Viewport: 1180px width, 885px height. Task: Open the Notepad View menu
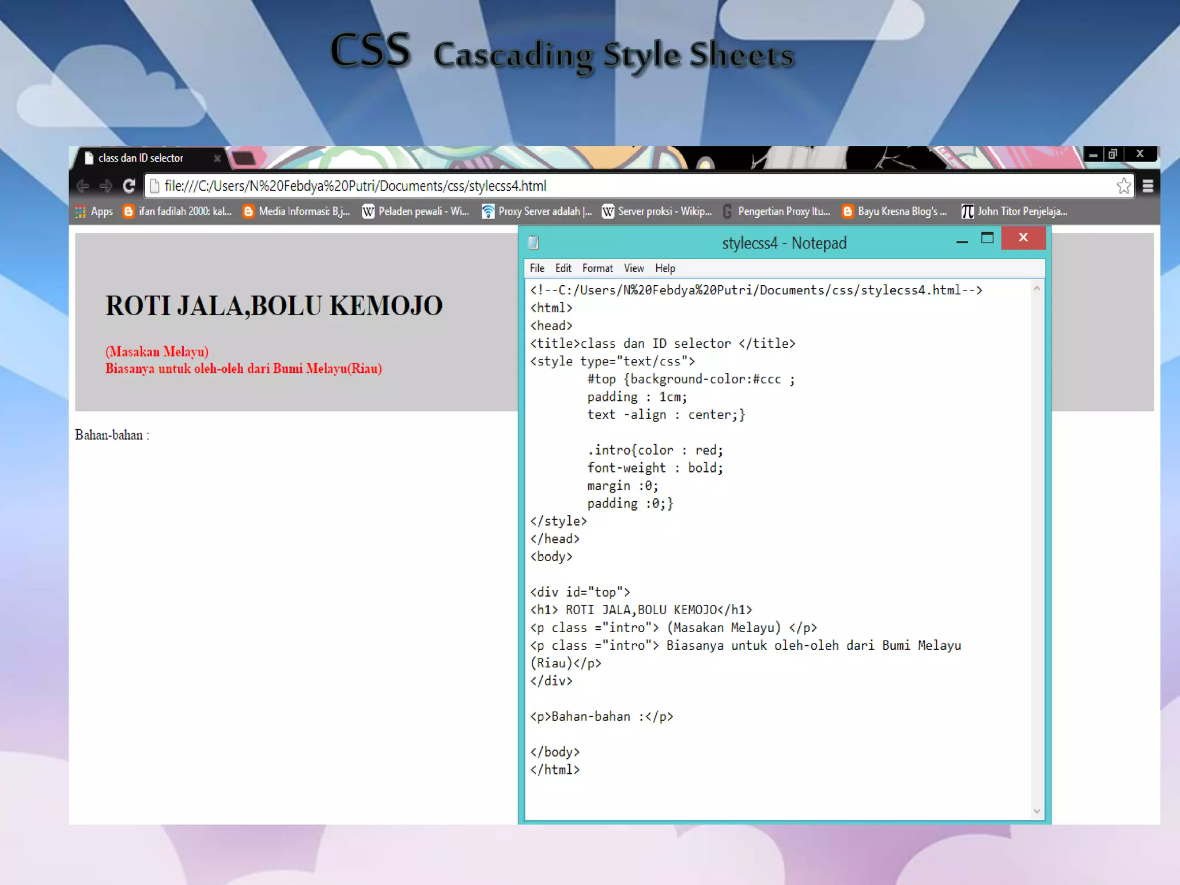click(634, 268)
